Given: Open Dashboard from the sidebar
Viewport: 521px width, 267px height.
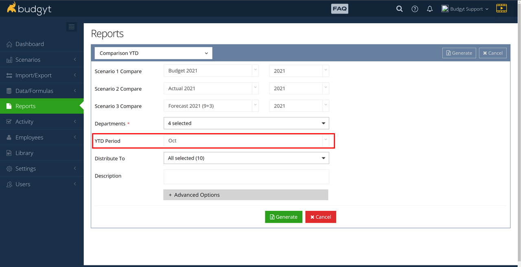Looking at the screenshot, I should coord(29,44).
